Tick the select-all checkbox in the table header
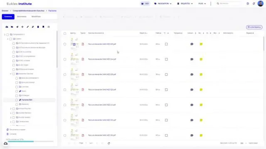Image resolution: width=266 pixels, height=149 pixels. pos(65,33)
